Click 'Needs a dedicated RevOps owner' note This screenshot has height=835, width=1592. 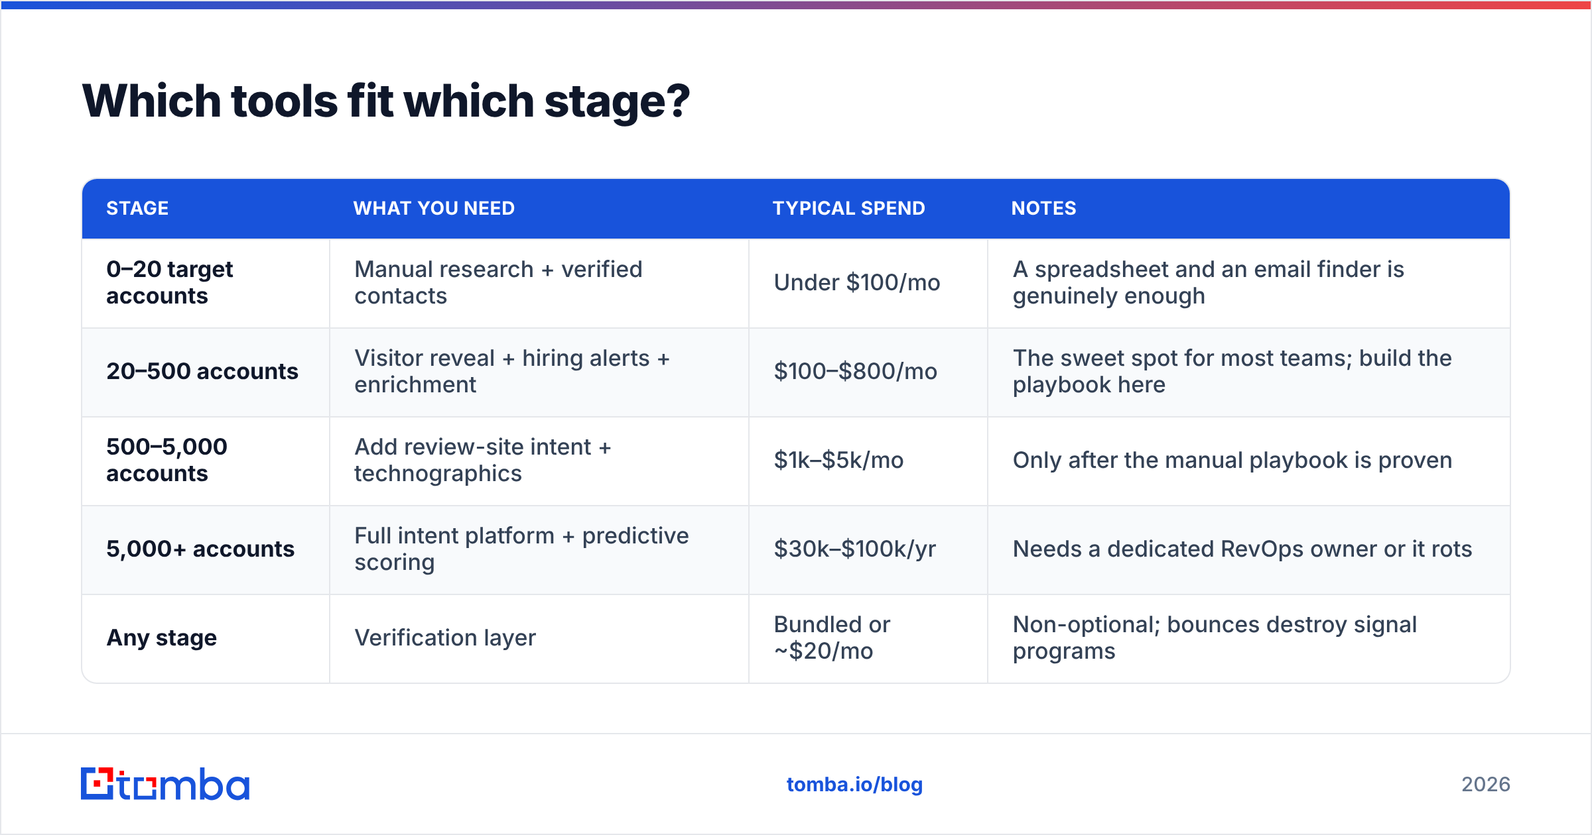tap(1249, 549)
